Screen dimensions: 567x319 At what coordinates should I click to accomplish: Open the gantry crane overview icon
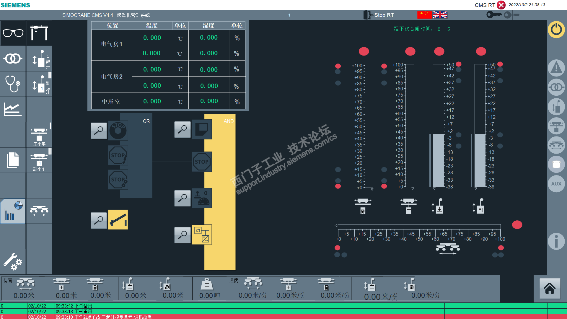(x=39, y=33)
